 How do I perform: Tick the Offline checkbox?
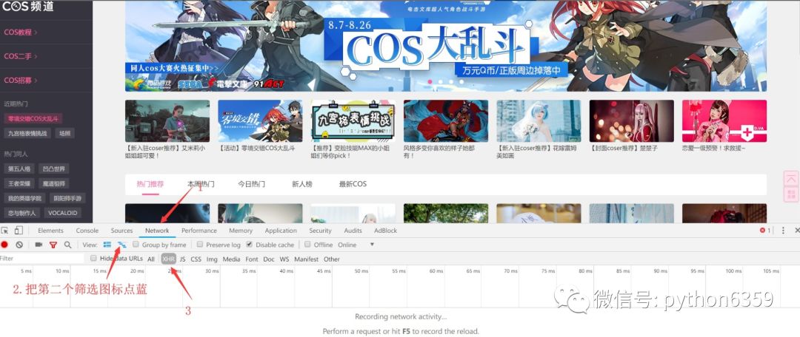tap(307, 245)
